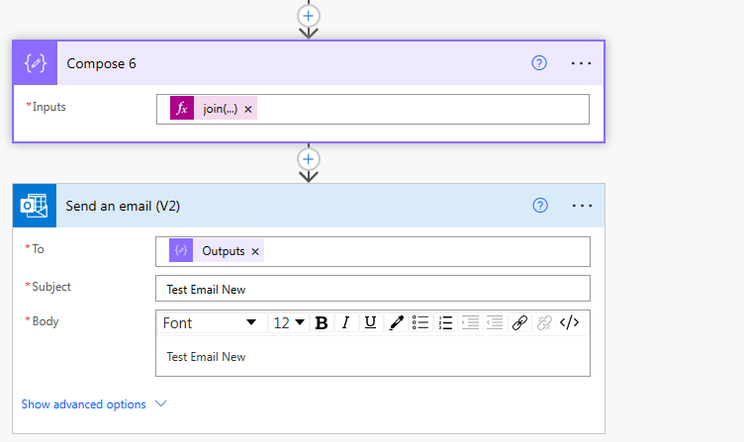Open Compose 6 more options menu
This screenshot has height=442, width=744.
(x=581, y=63)
